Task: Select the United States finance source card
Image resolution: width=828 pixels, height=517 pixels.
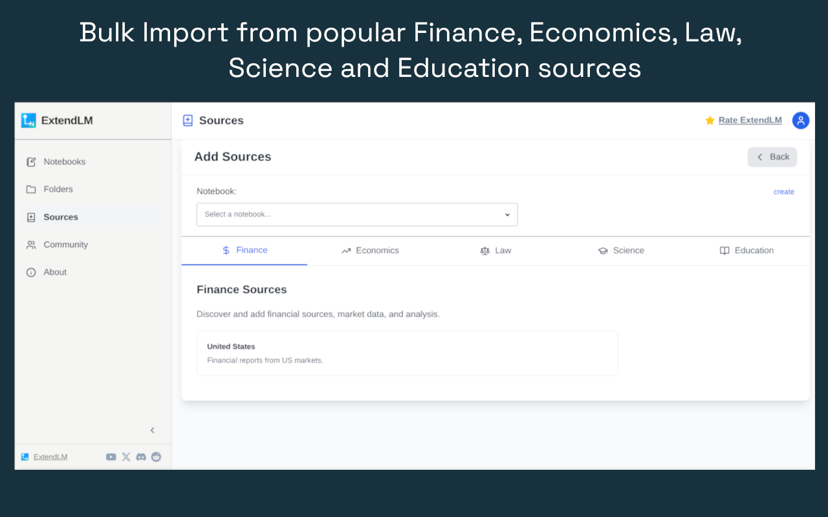Action: (407, 353)
